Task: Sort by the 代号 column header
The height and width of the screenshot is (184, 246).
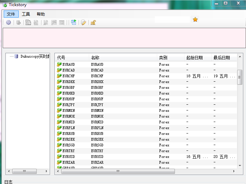Action: [72, 58]
